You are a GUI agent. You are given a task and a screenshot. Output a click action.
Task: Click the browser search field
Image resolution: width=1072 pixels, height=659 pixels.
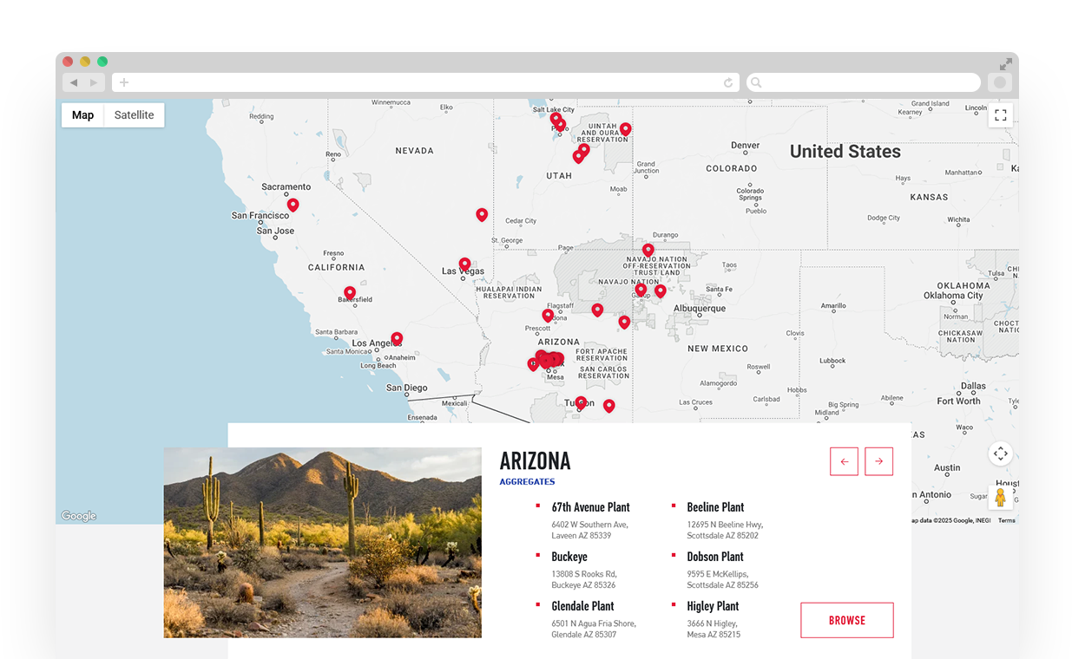click(864, 82)
